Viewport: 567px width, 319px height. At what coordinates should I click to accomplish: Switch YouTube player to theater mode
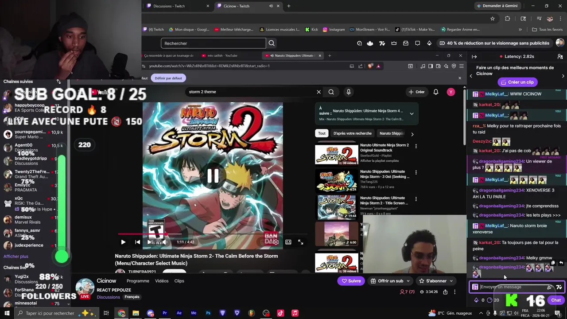tap(288, 242)
